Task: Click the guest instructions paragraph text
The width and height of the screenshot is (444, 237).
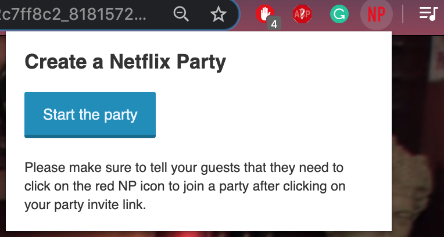Action: pyautogui.click(x=184, y=186)
